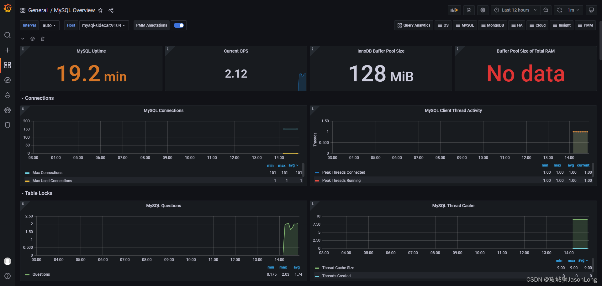
Task: Open MySQL Client Thread Activity title menu
Action: click(x=453, y=110)
